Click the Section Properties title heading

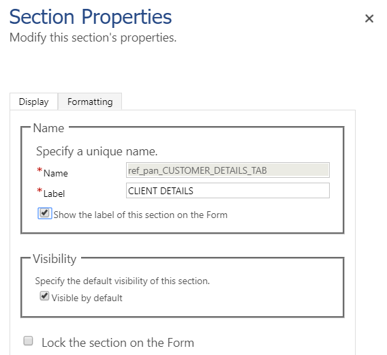point(91,17)
